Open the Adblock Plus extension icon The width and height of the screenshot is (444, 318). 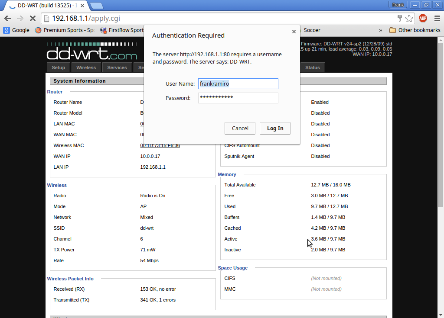[x=423, y=18]
